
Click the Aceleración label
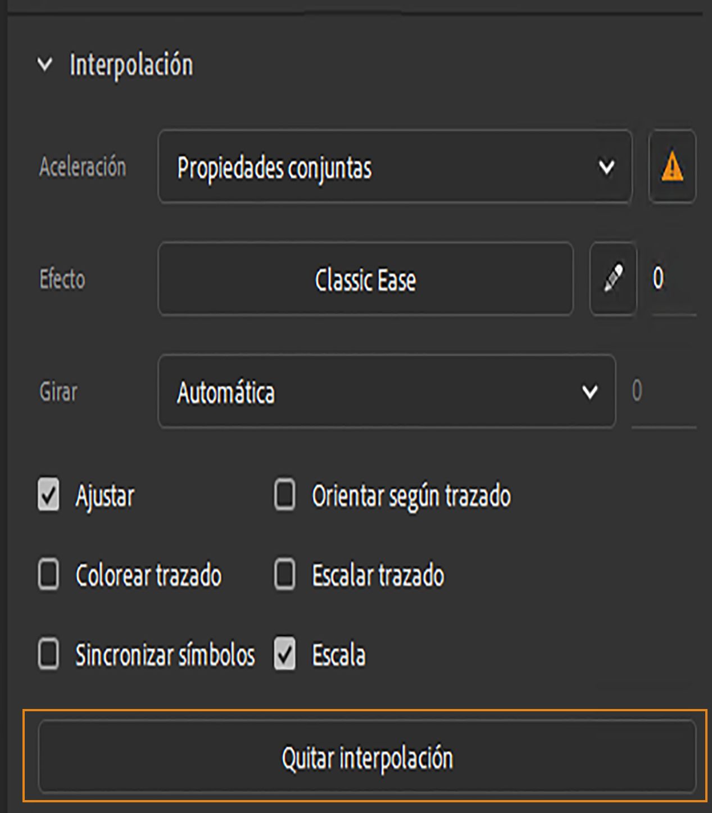click(83, 167)
